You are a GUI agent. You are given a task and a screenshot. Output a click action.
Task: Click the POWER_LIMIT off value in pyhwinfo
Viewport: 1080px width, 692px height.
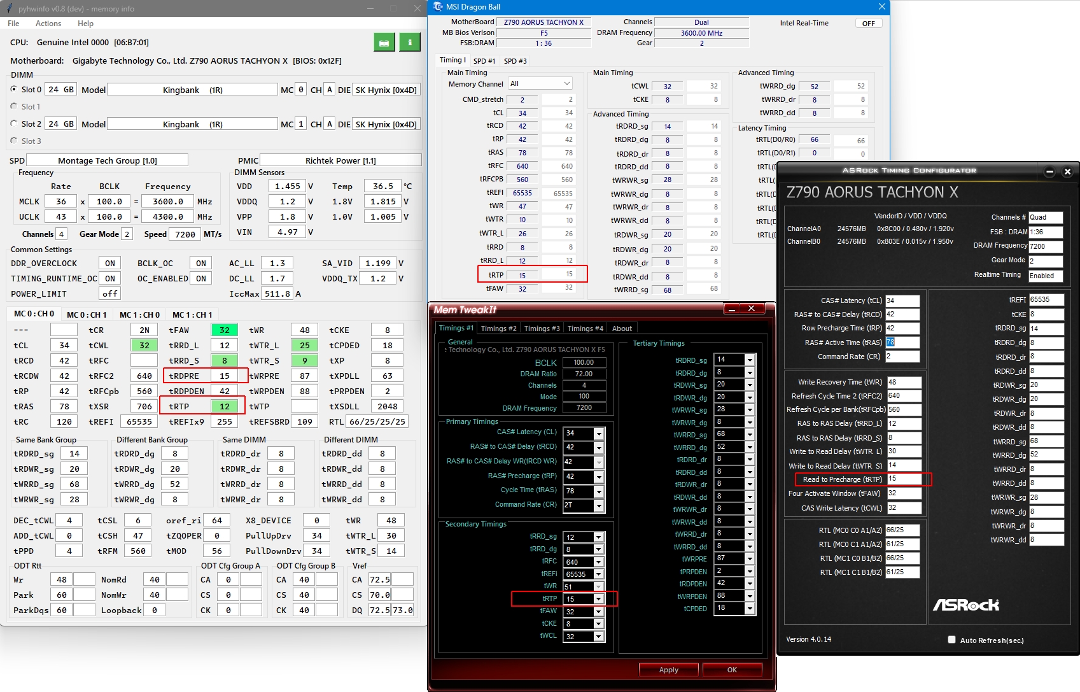click(110, 293)
